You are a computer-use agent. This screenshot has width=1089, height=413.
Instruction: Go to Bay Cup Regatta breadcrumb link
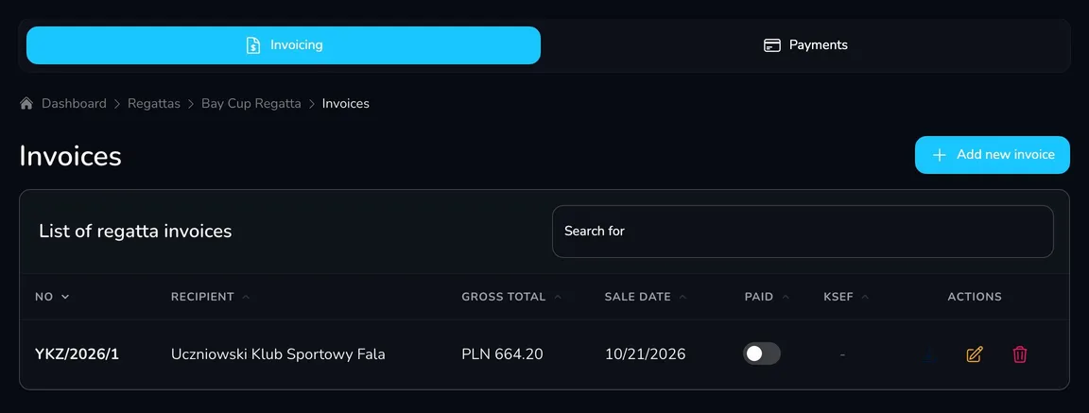click(251, 103)
